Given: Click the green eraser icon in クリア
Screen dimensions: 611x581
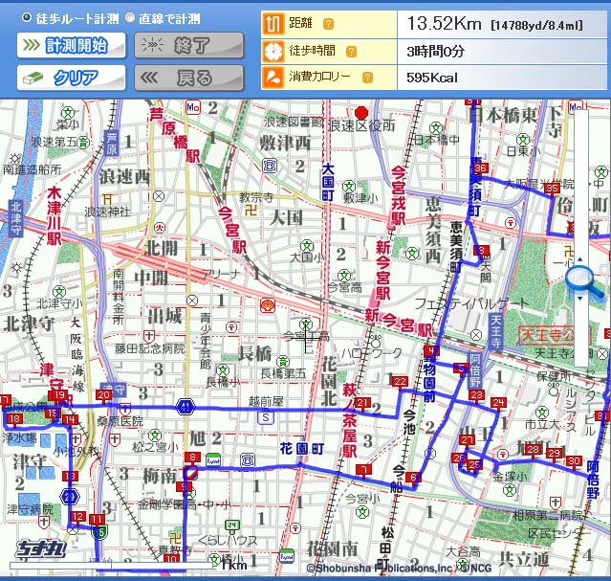Looking at the screenshot, I should tap(33, 78).
